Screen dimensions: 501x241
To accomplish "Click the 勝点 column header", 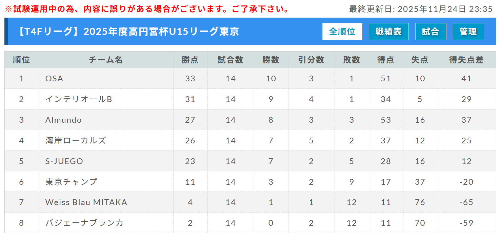I will (x=190, y=60).
